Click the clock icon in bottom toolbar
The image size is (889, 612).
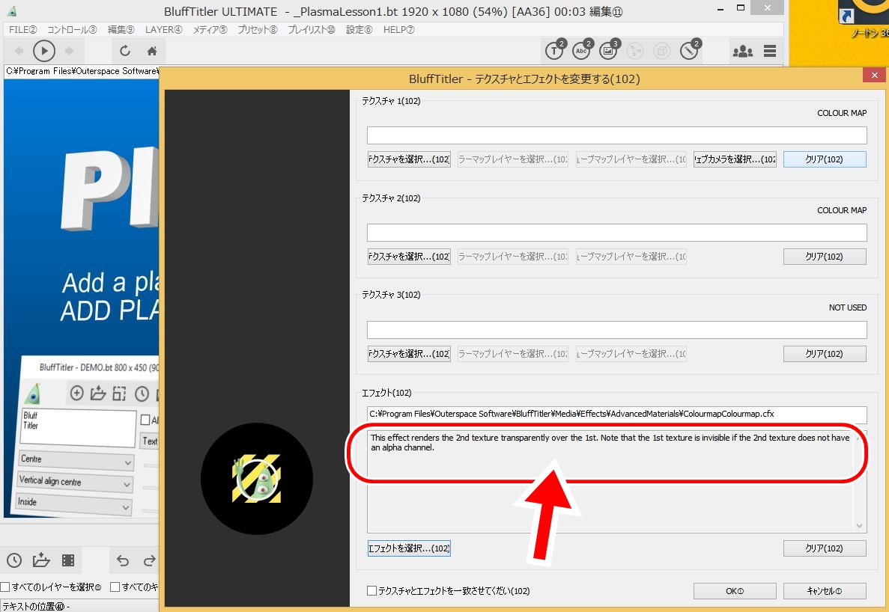pyautogui.click(x=14, y=560)
